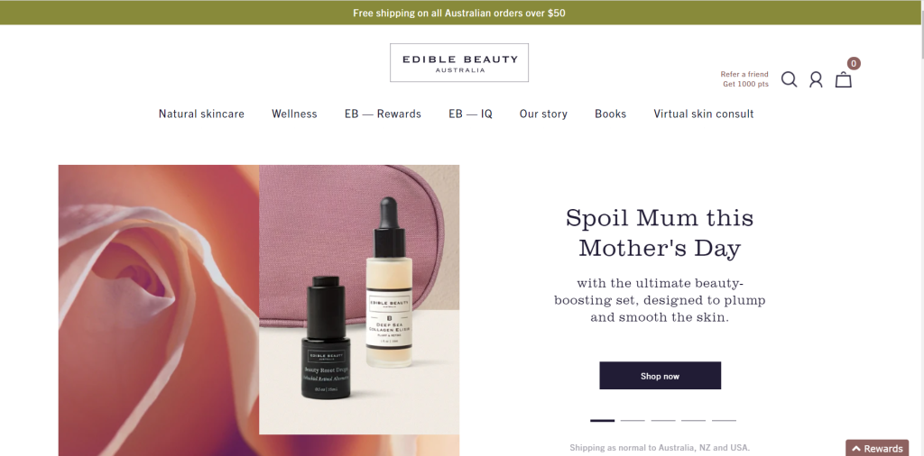Open the Our story page

coord(543,114)
